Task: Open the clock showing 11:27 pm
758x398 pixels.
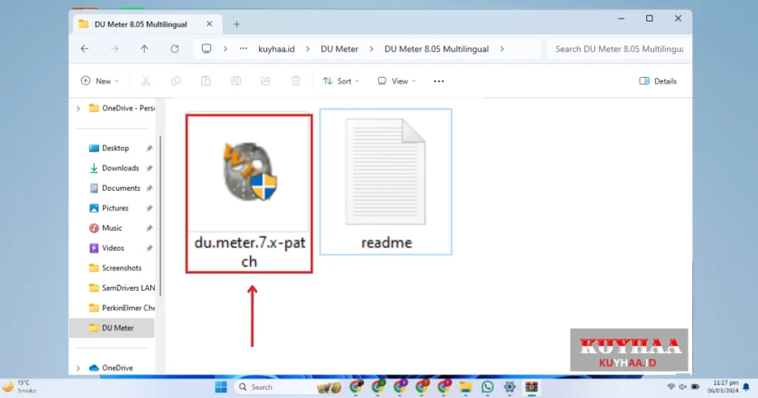Action: pos(722,386)
